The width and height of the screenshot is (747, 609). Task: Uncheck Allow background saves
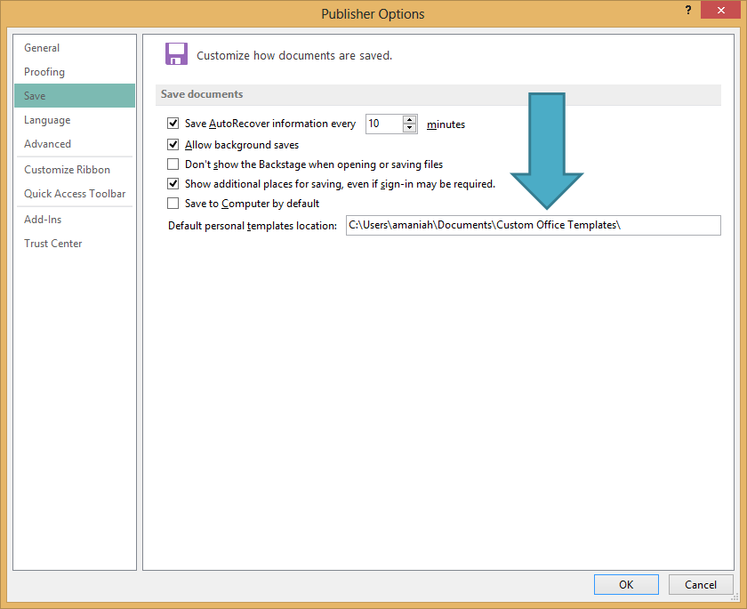pos(173,145)
